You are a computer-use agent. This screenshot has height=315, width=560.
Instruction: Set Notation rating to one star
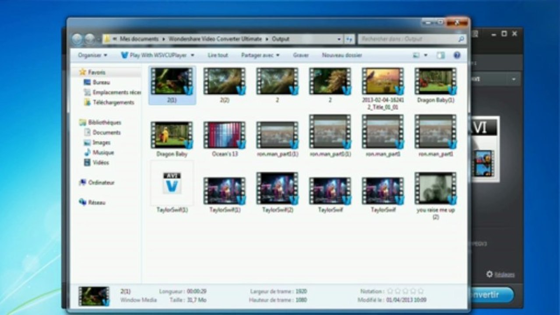(x=391, y=291)
